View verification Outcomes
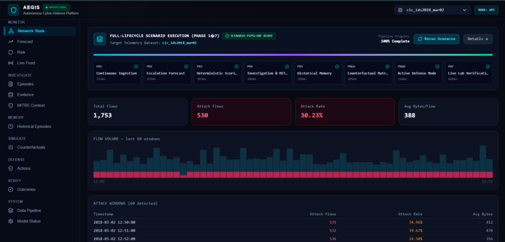This screenshot has height=242, width=505. 40,189
